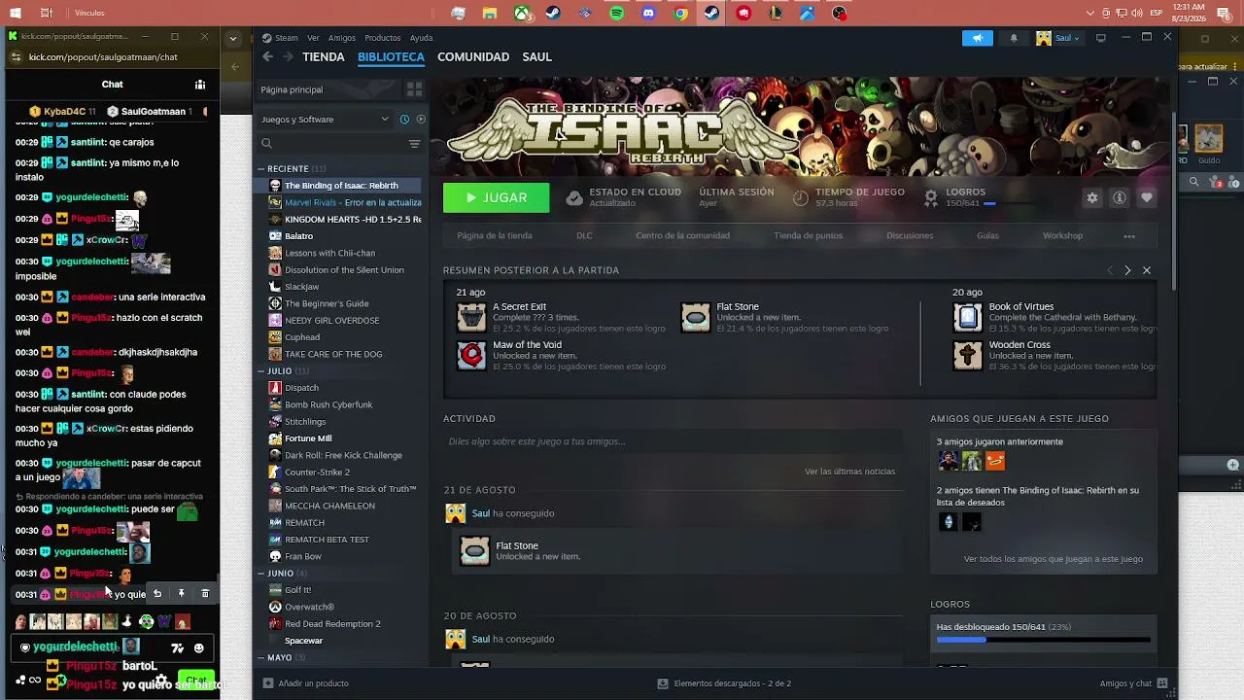Select Cuphead in the library list
Viewport: 1244px width, 700px height.
coord(301,337)
